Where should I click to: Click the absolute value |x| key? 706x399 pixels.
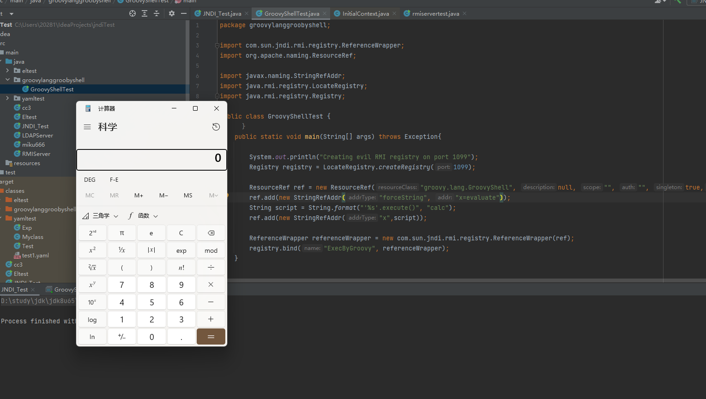pos(151,250)
